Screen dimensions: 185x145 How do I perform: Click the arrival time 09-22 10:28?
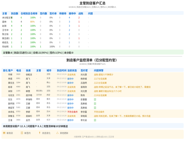(x=62, y=116)
